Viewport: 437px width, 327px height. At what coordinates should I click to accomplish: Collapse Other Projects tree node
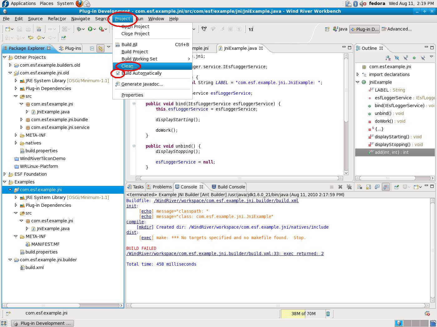click(x=5, y=57)
